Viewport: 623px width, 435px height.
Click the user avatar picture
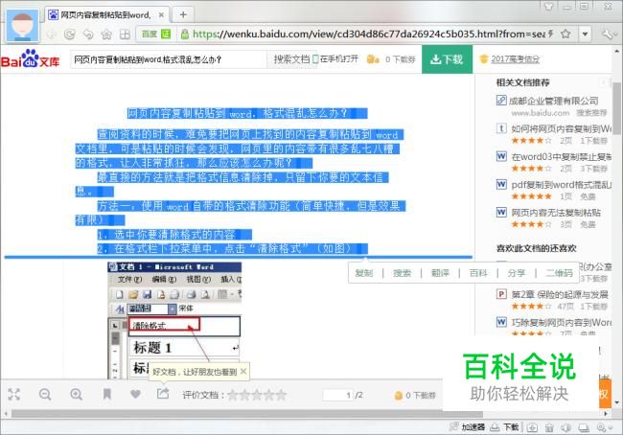click(22, 26)
